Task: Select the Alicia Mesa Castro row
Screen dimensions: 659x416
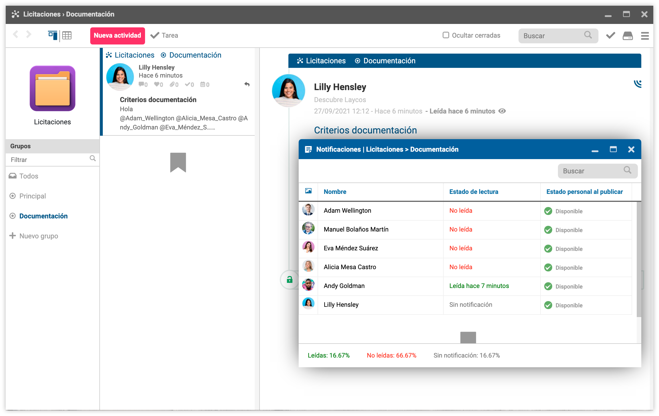Action: (x=465, y=267)
